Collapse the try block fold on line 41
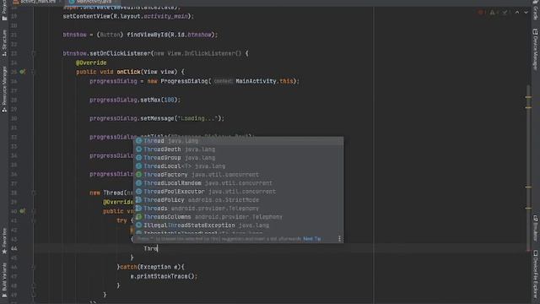Screen dimensions: 540x304 34,220
